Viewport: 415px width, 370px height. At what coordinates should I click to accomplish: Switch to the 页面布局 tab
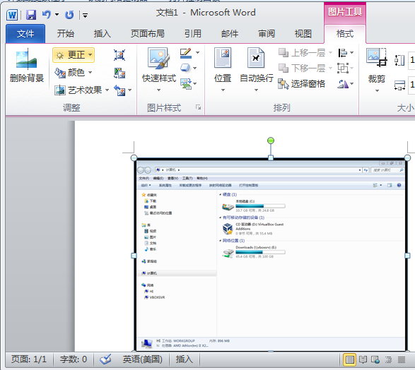[148, 34]
